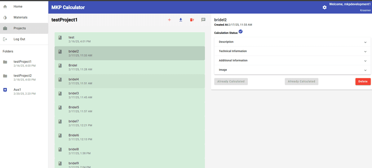Click the Technical Information label
372x168 pixels.
click(233, 51)
